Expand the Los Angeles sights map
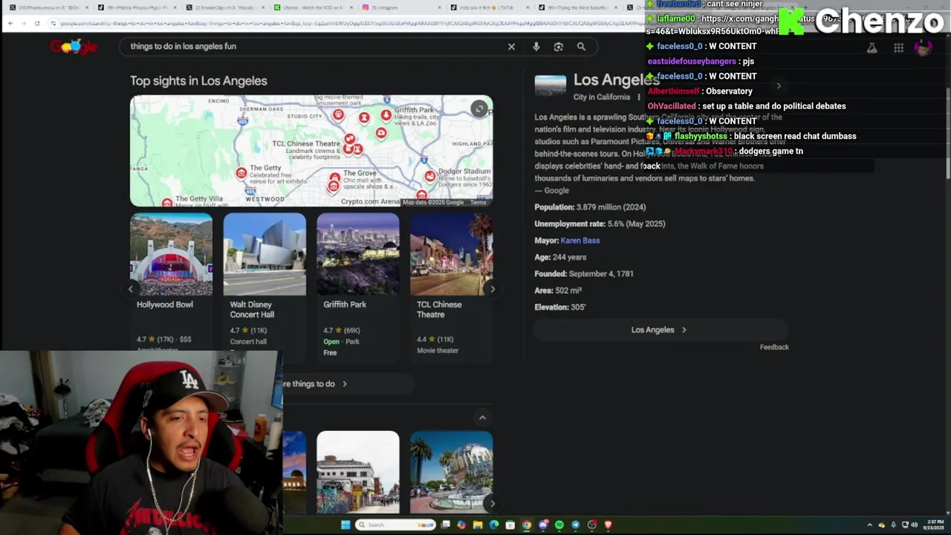This screenshot has height=535, width=951. [x=479, y=109]
